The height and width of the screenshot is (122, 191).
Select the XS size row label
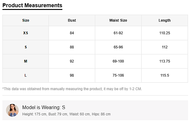click(26, 33)
